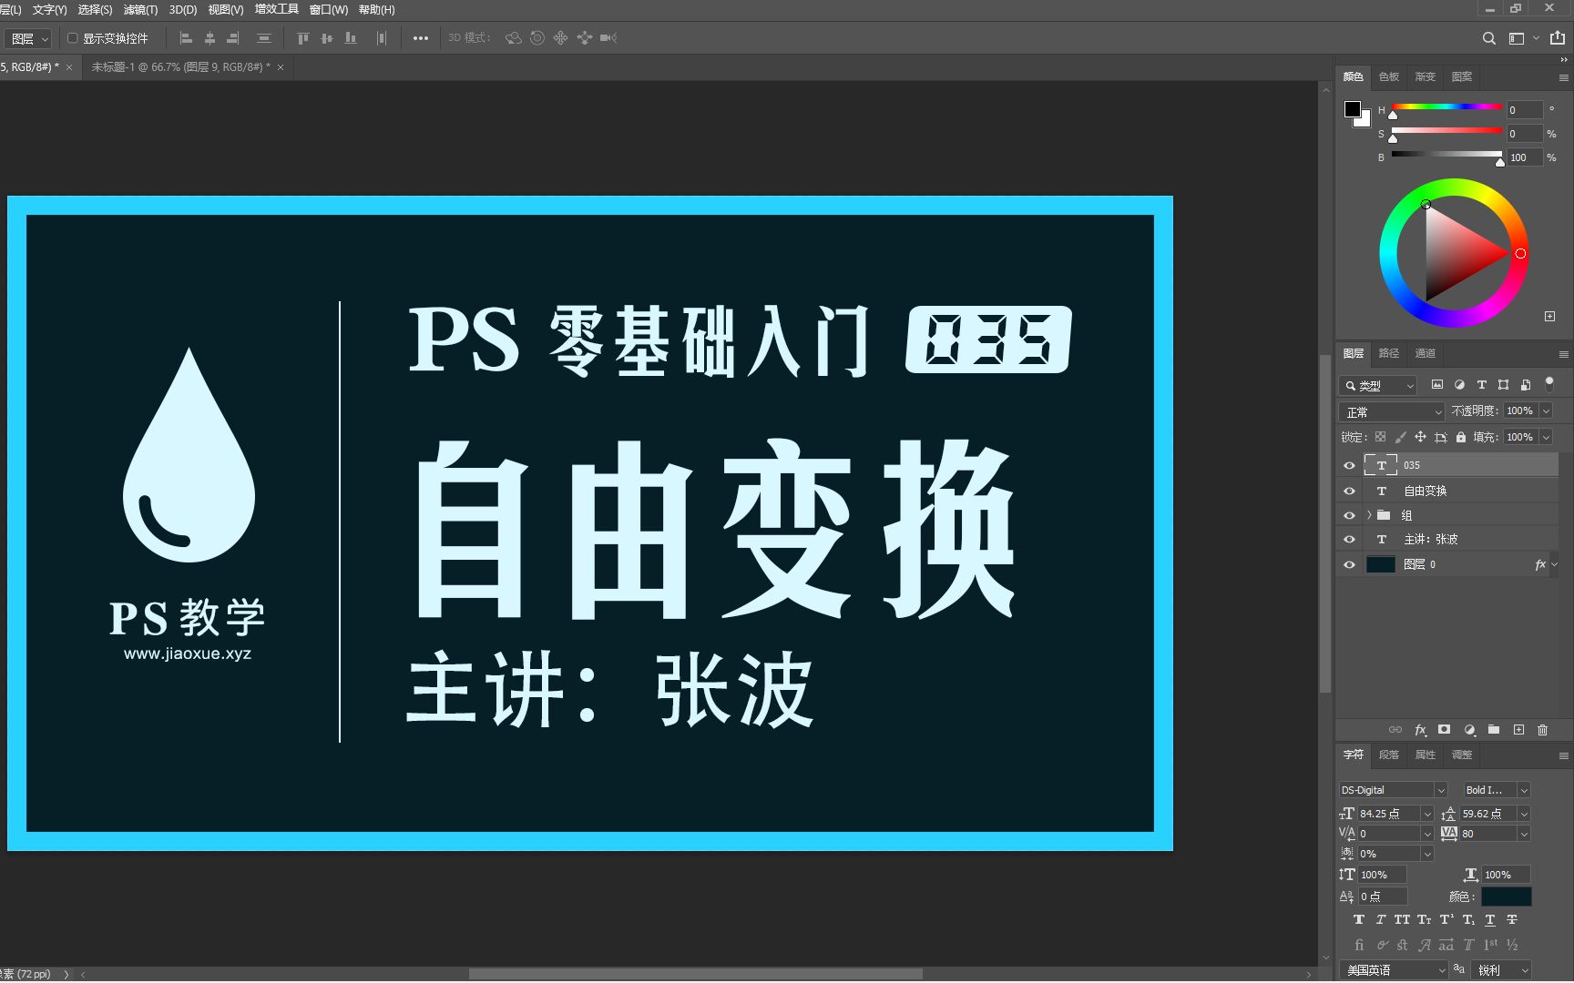This screenshot has width=1574, height=983.
Task: Open the three-dot more align options
Action: [421, 38]
